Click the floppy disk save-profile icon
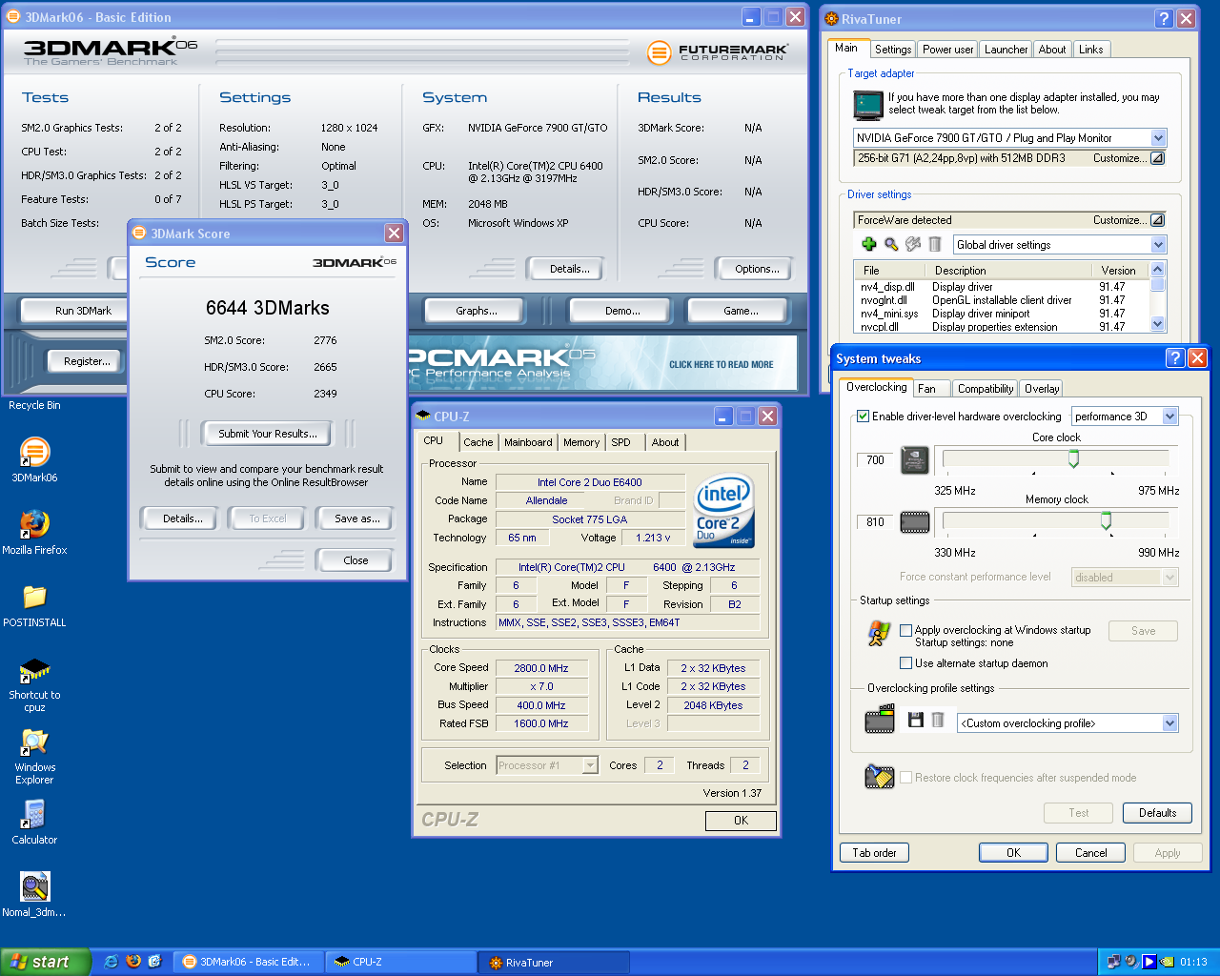Image resolution: width=1220 pixels, height=976 pixels. 915,721
